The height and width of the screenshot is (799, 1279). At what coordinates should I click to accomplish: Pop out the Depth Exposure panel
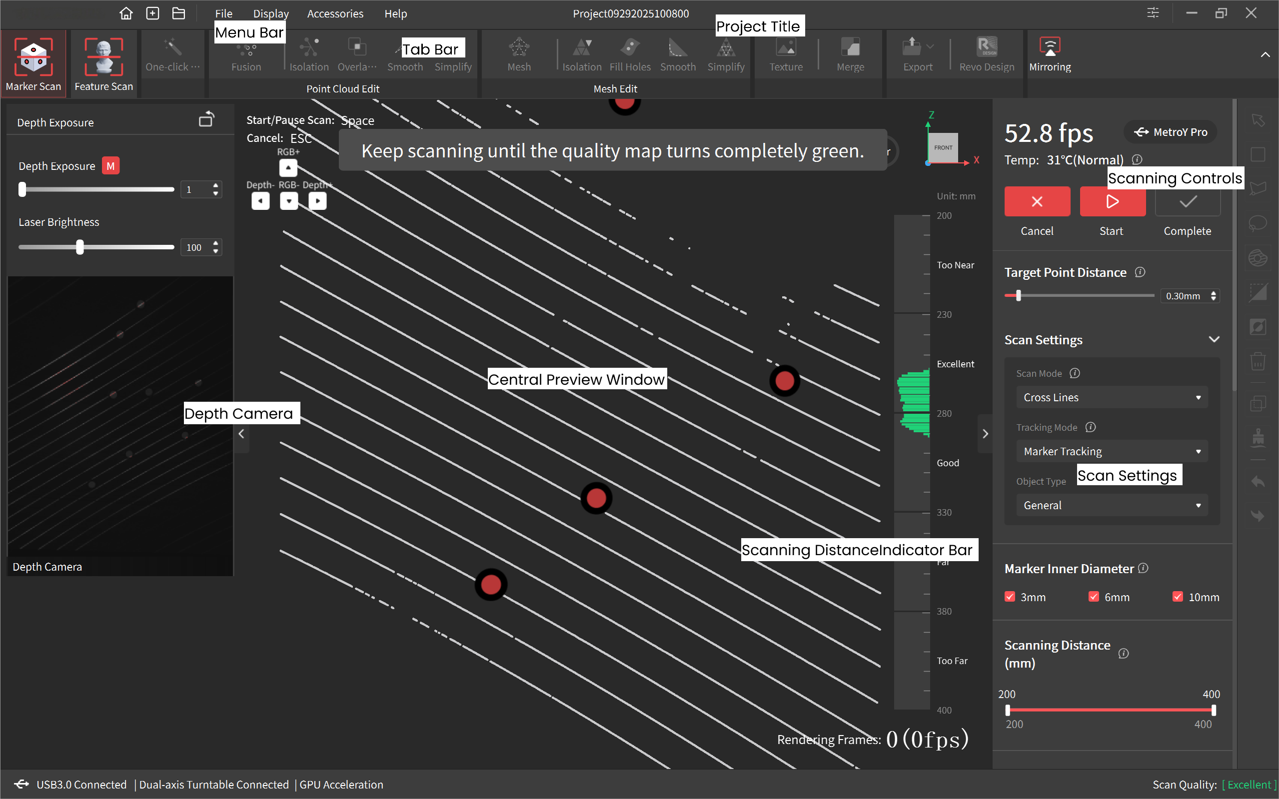point(206,120)
